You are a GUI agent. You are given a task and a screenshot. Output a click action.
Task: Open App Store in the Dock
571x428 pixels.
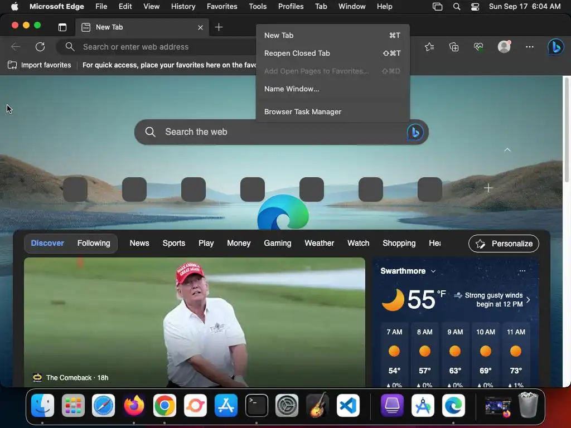[x=226, y=406]
